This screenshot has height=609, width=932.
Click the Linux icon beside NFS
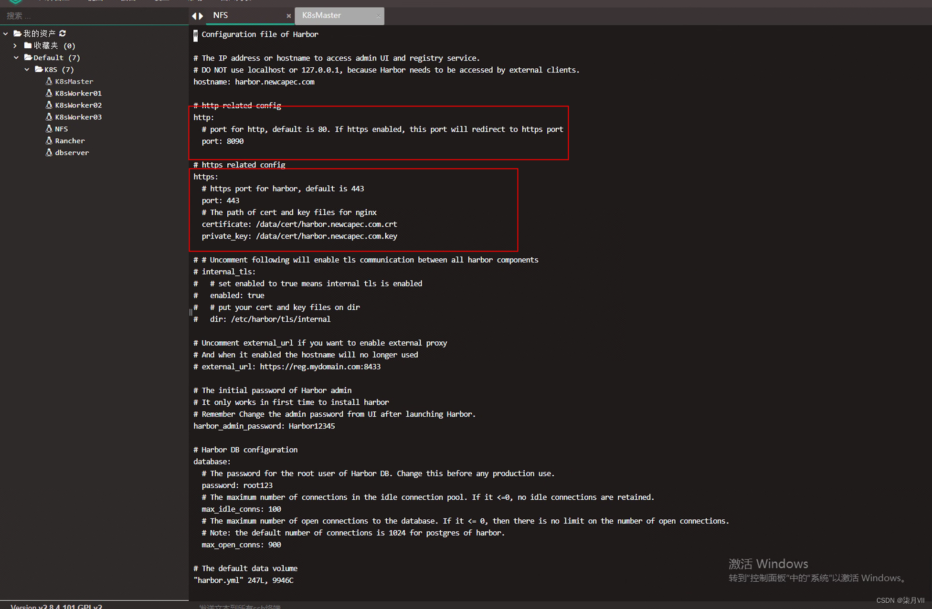point(49,129)
